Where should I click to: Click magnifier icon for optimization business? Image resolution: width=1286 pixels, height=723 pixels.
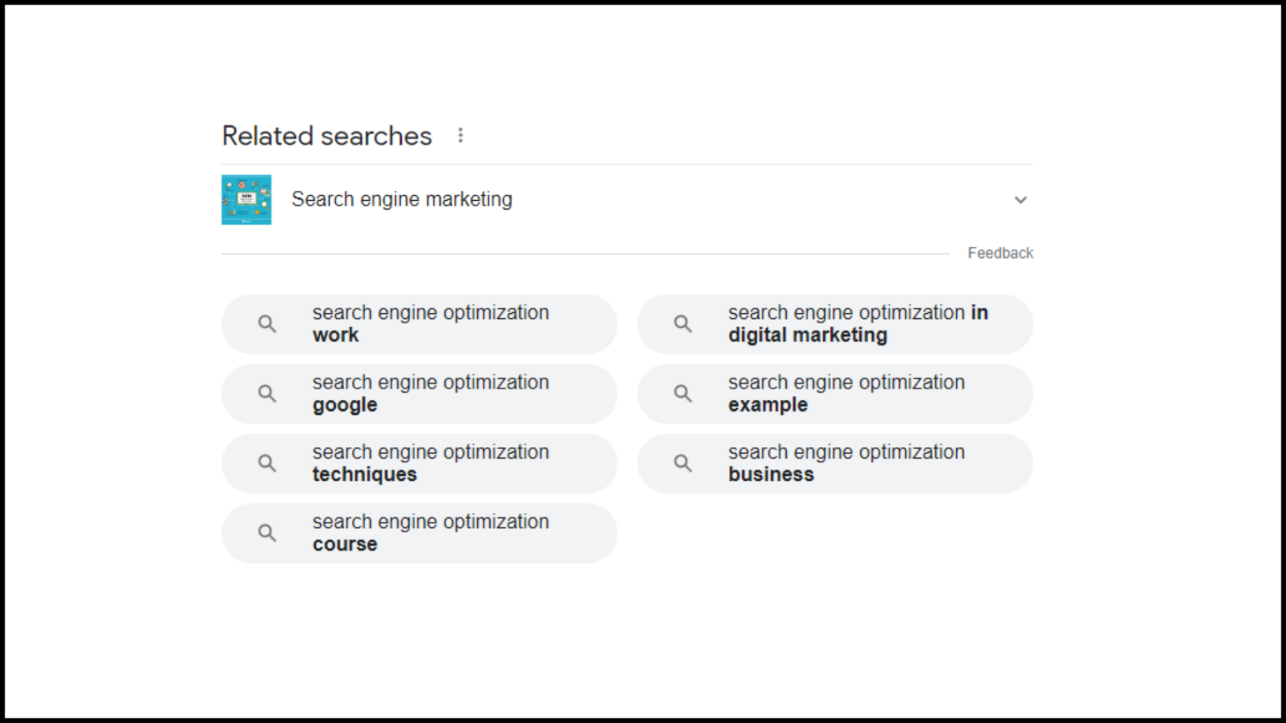click(683, 463)
